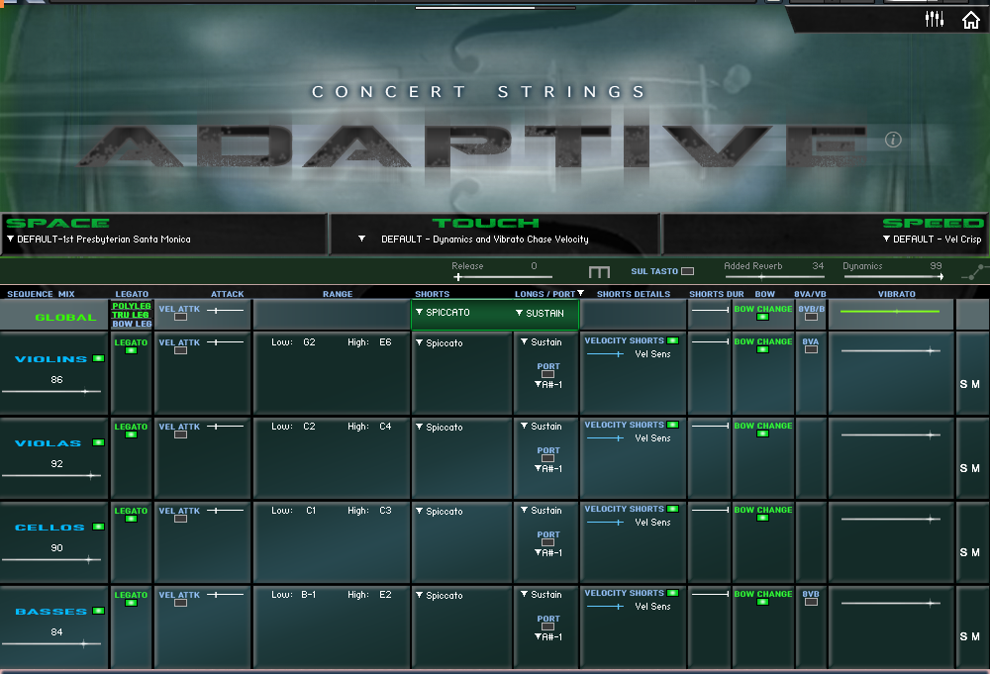This screenshot has width=990, height=674.
Task: Click the CELLOS section name
Action: [x=49, y=528]
